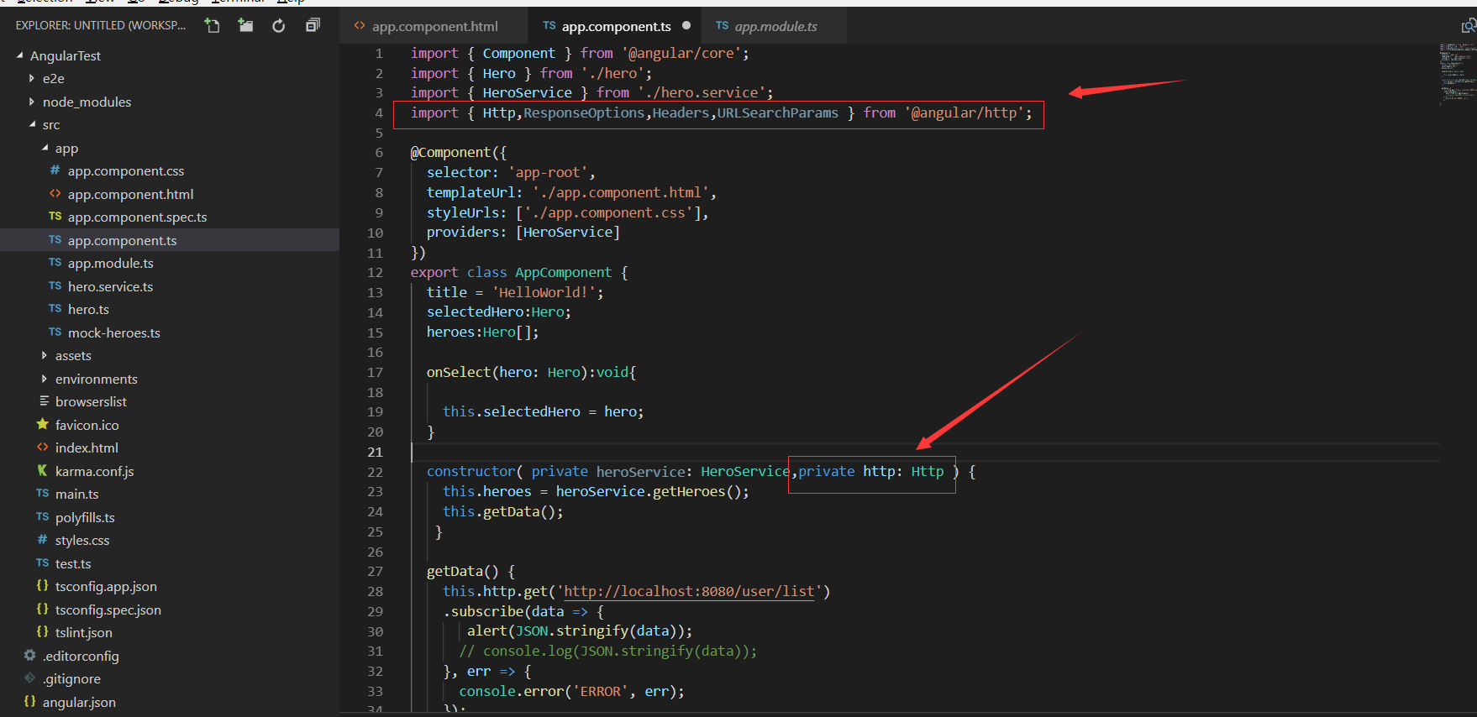Switch to the app.component.html tab
Image resolution: width=1477 pixels, height=717 pixels.
pos(434,26)
